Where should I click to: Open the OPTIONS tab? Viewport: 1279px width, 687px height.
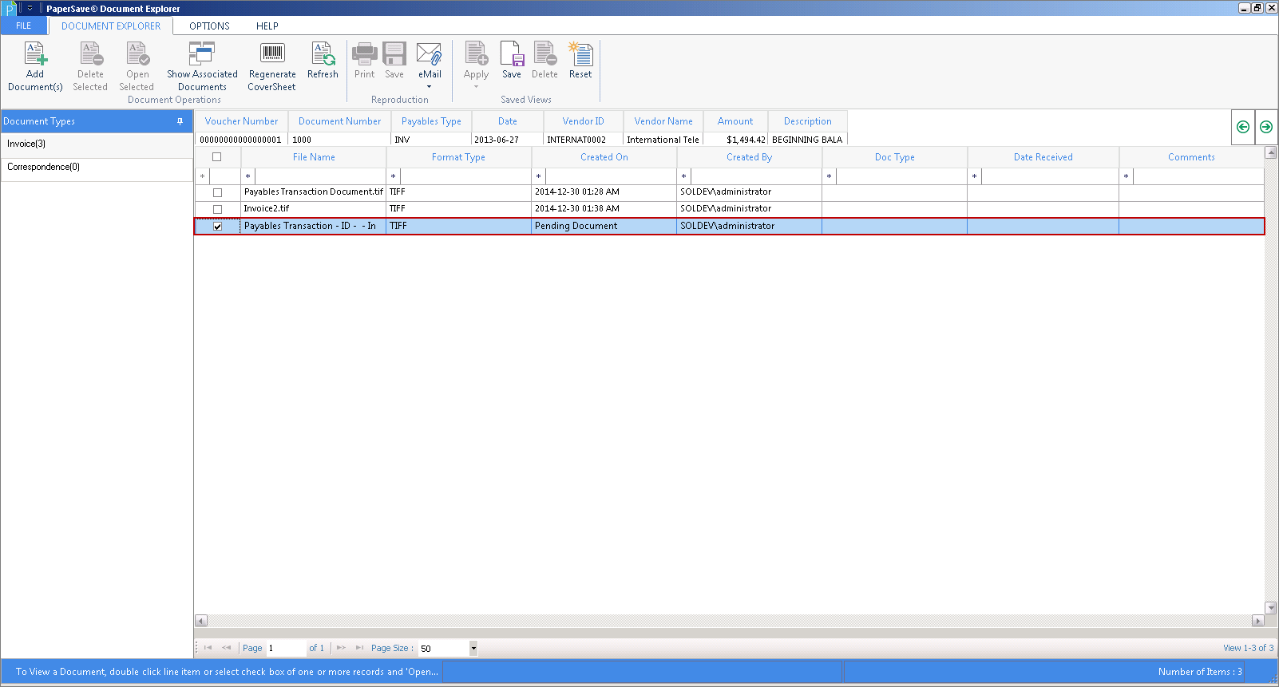[209, 26]
